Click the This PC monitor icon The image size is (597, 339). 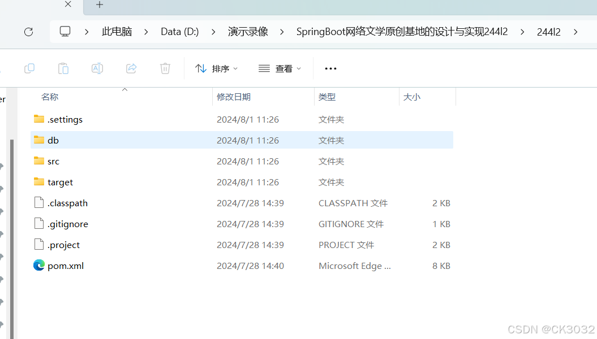pyautogui.click(x=65, y=31)
